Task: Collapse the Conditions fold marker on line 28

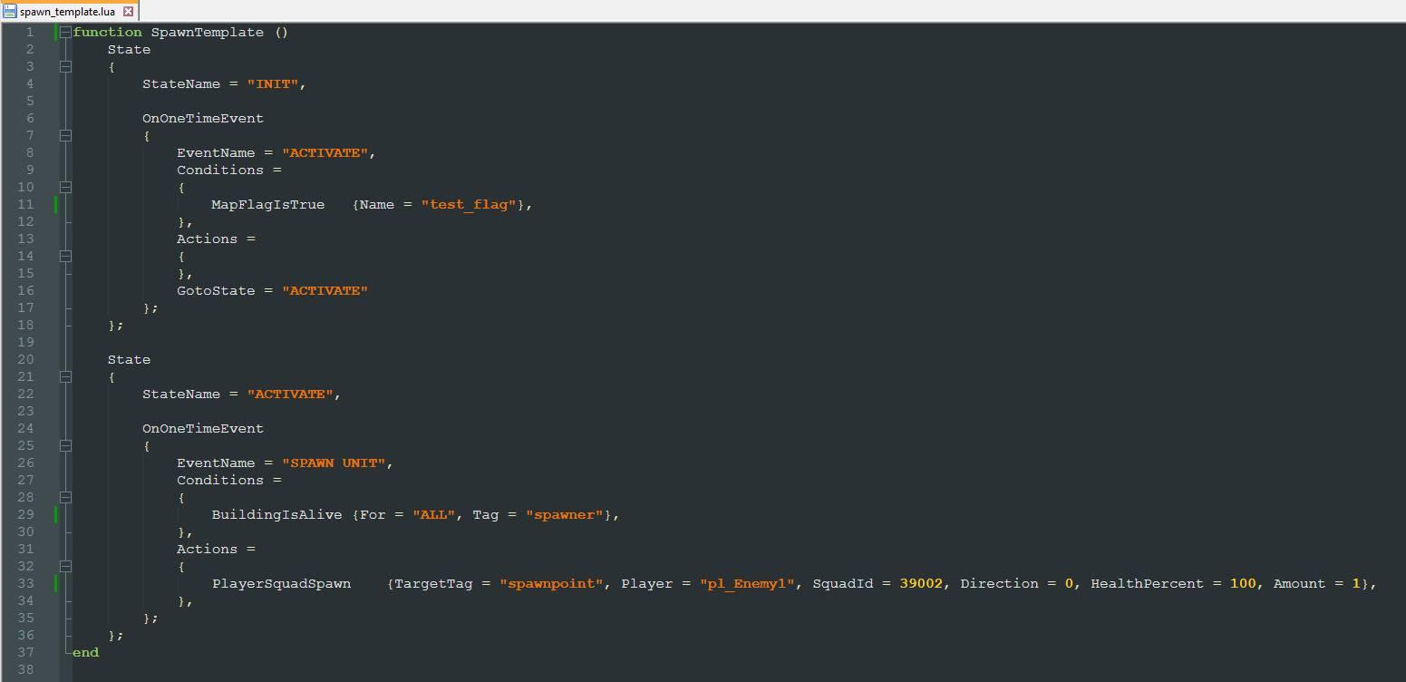Action: tap(65, 497)
